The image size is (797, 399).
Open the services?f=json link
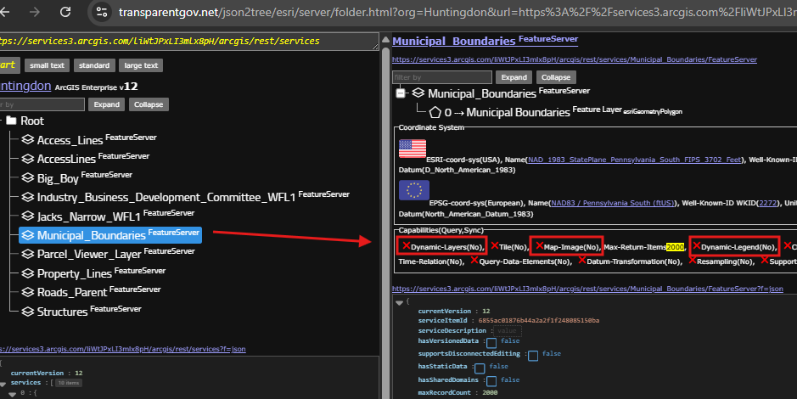coord(123,349)
